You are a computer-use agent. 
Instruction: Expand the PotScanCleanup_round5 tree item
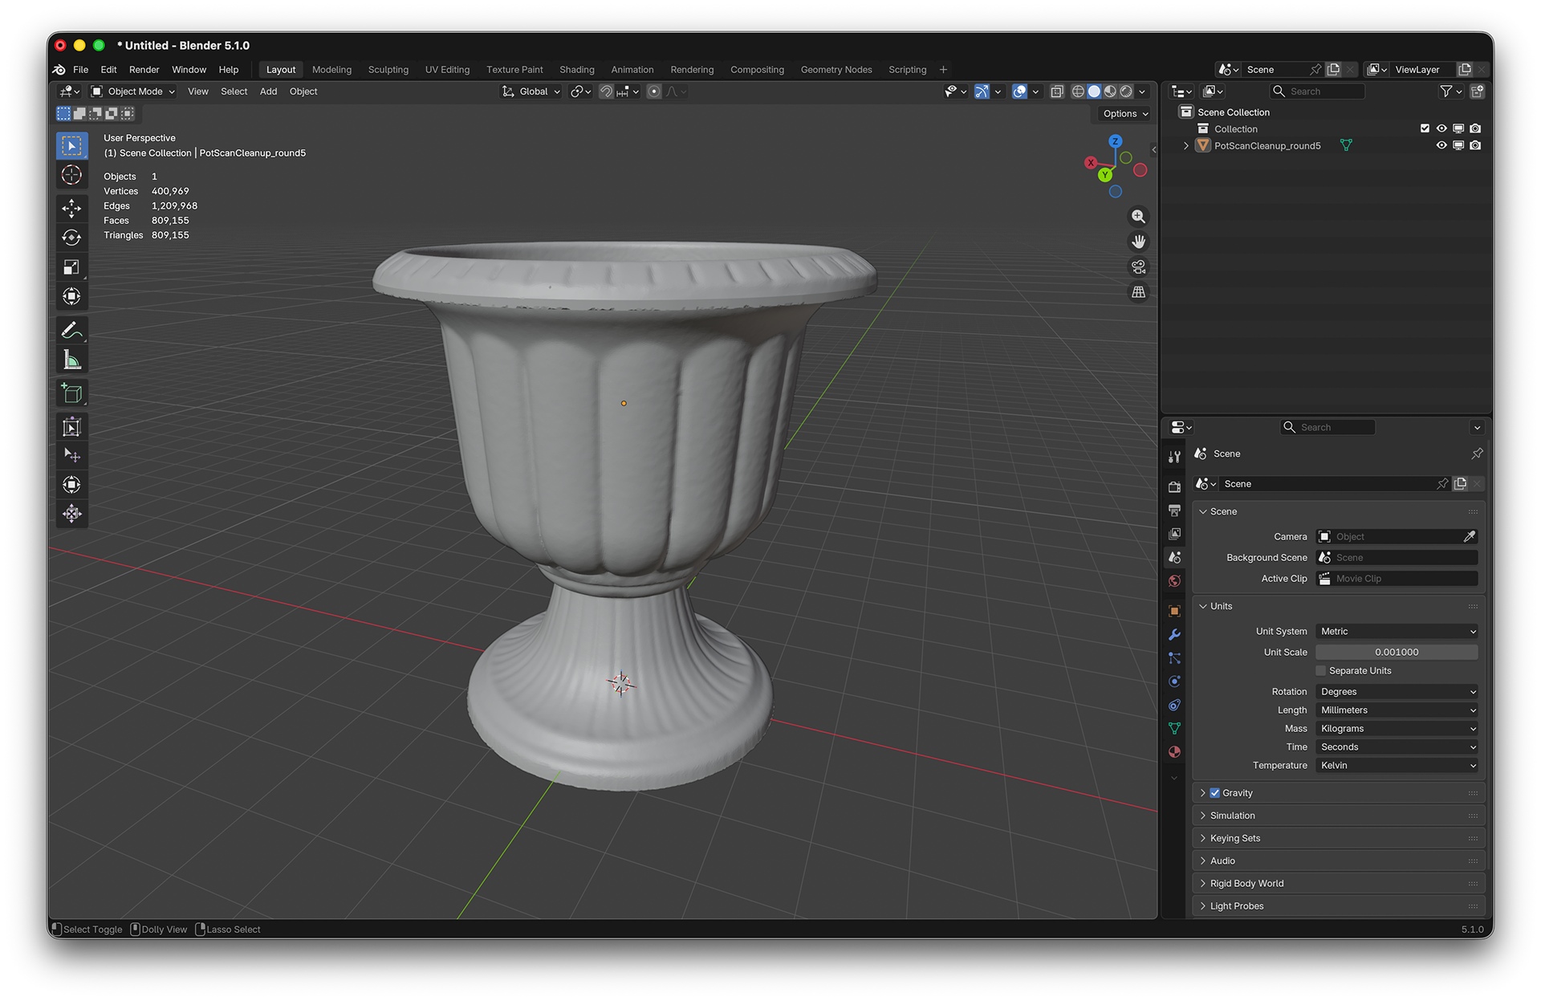pyautogui.click(x=1185, y=145)
